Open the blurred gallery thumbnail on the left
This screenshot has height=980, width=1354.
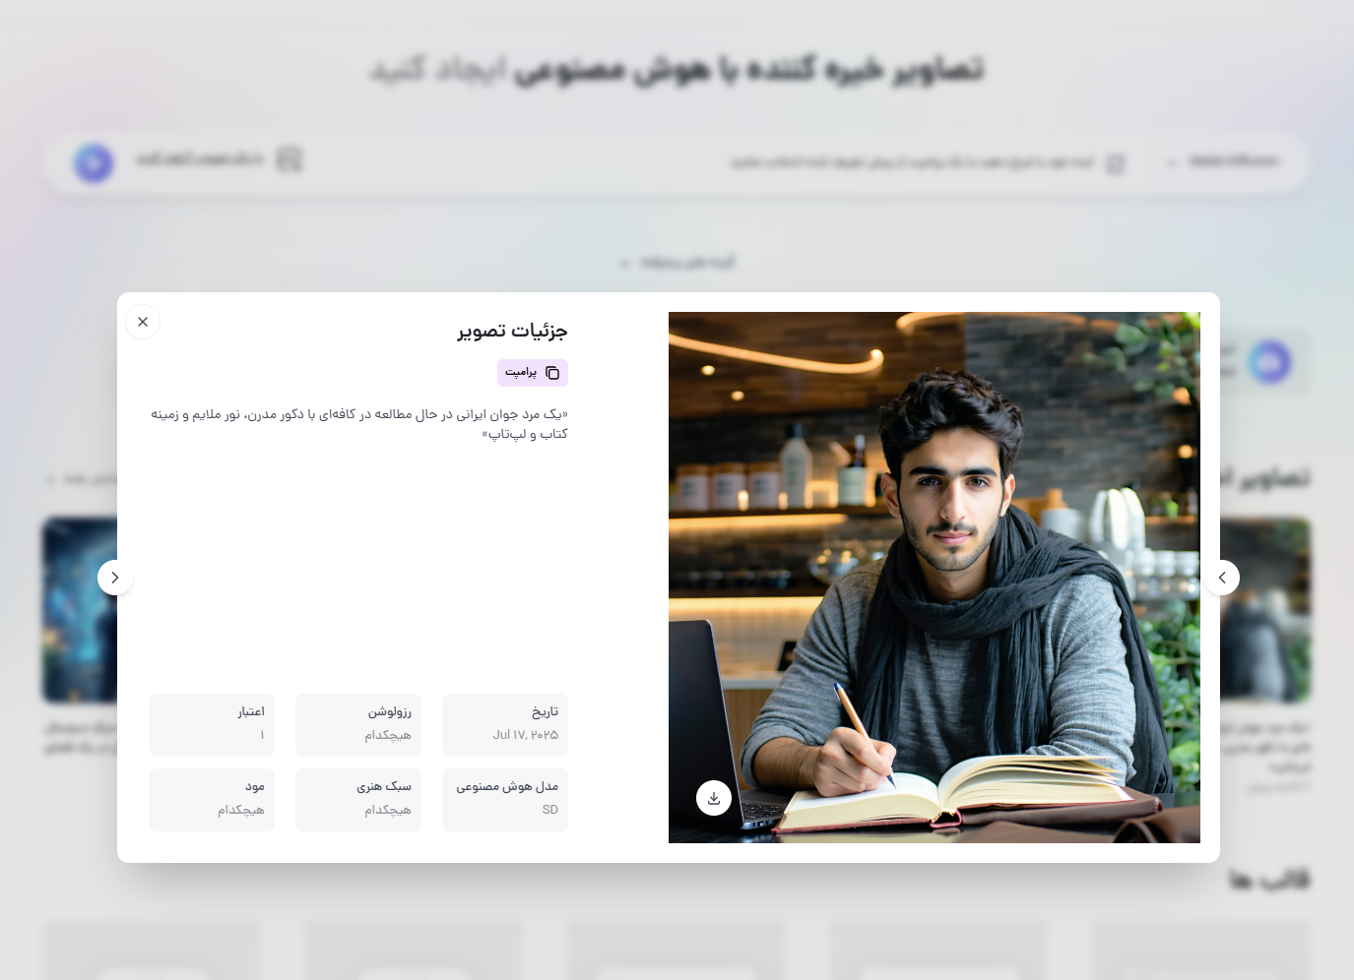80,610
